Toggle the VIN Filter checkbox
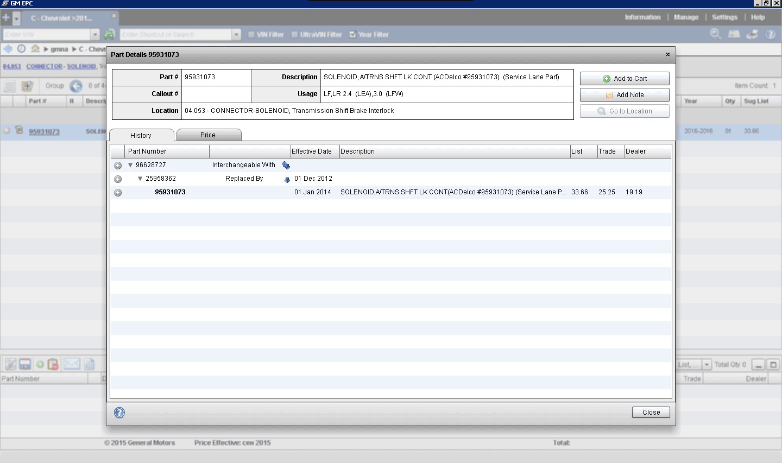 [x=251, y=35]
